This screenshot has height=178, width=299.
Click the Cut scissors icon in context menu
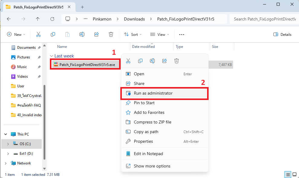[x=128, y=61]
